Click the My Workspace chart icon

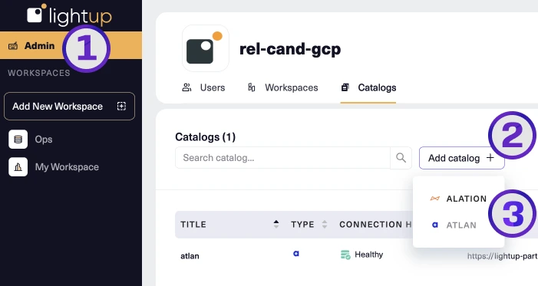[18, 167]
